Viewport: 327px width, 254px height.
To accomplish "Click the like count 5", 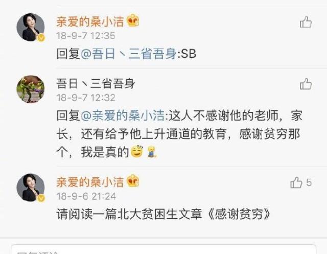I will [309, 182].
